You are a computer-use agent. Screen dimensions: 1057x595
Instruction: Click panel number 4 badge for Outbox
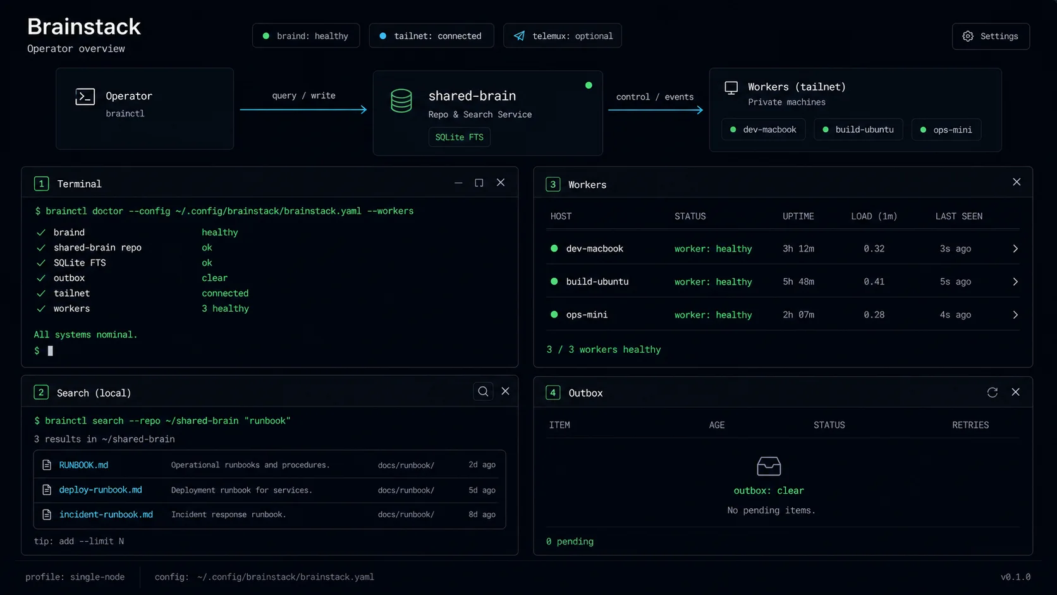coord(553,393)
